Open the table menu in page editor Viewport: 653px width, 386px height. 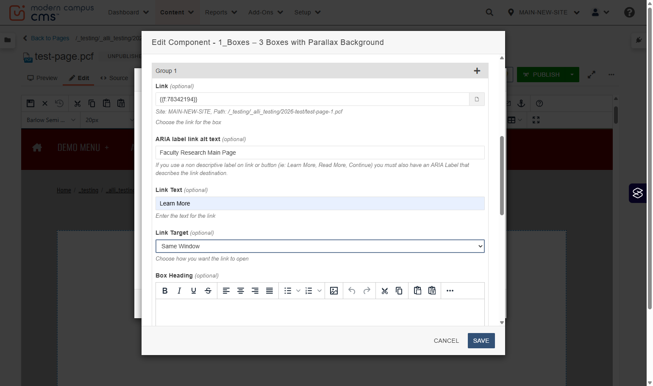tap(515, 120)
